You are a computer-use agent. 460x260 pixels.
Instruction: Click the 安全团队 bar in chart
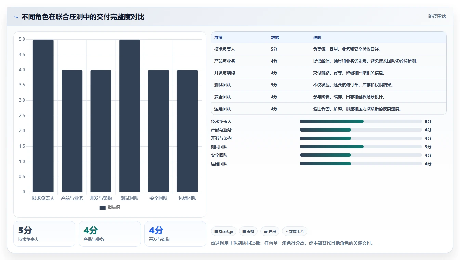click(x=158, y=131)
